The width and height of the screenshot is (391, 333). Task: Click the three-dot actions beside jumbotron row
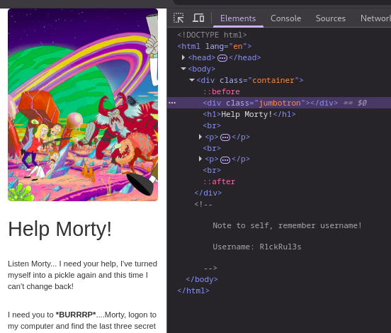(172, 103)
